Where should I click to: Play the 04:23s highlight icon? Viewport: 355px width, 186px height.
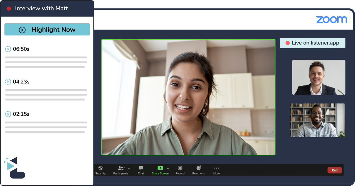[x=8, y=82]
